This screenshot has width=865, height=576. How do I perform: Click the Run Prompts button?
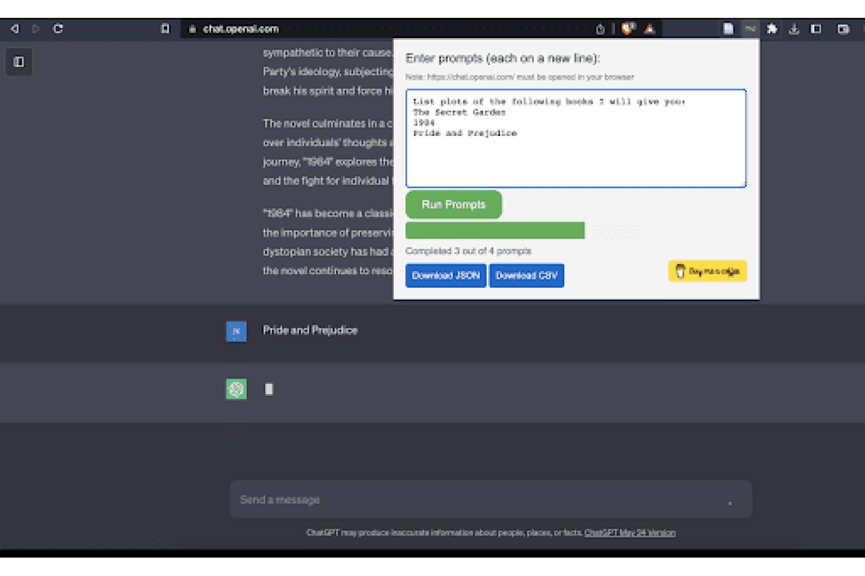click(453, 204)
